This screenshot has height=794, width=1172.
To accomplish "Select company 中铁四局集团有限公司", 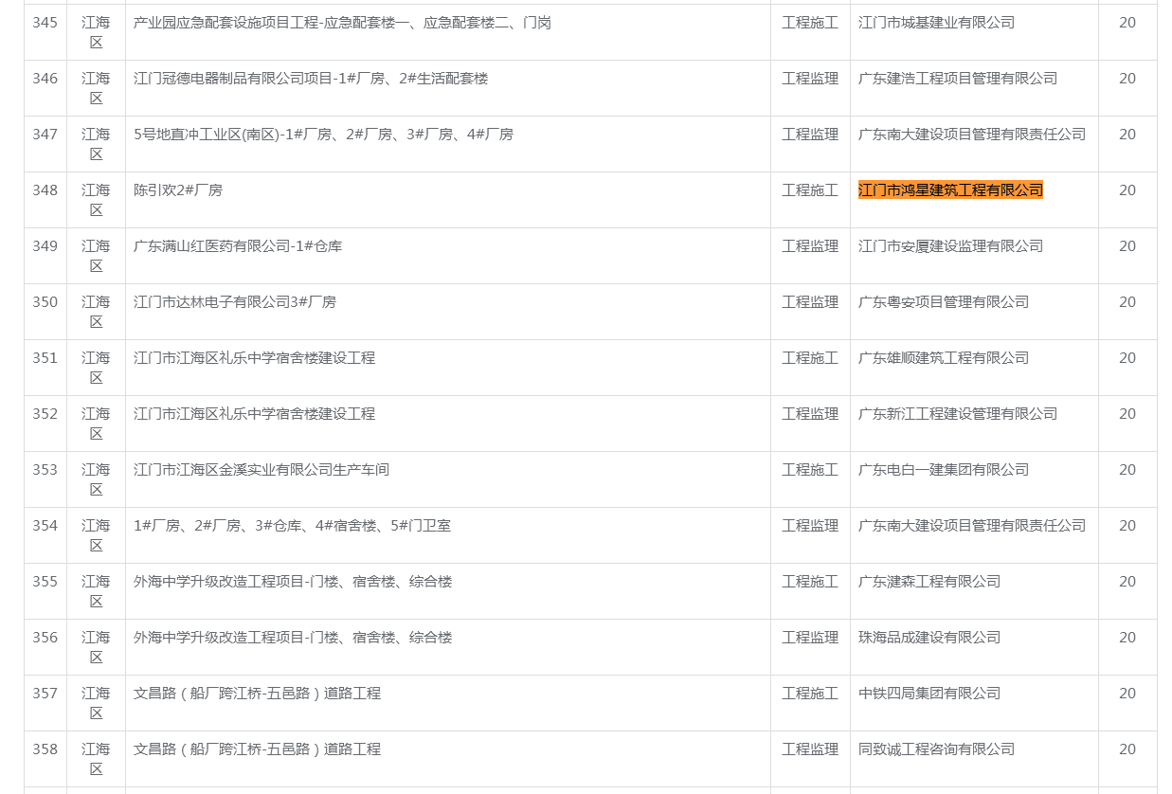I will 929,694.
